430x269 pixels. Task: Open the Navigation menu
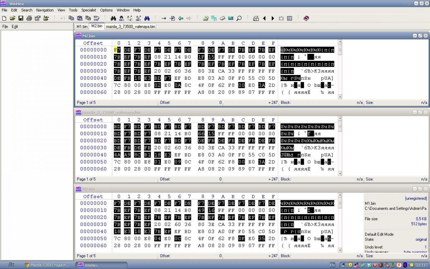45,10
